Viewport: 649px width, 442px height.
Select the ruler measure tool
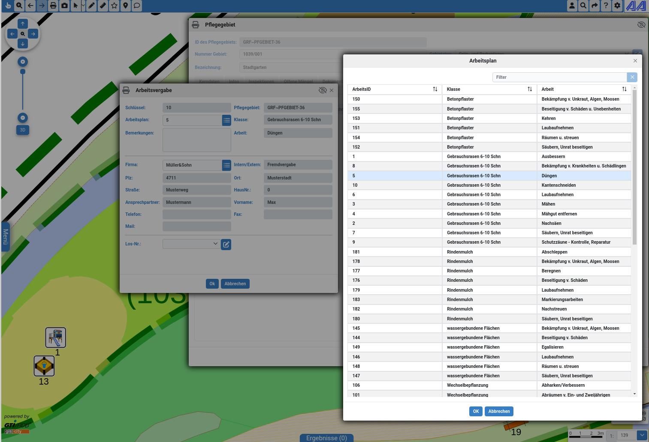coord(103,6)
